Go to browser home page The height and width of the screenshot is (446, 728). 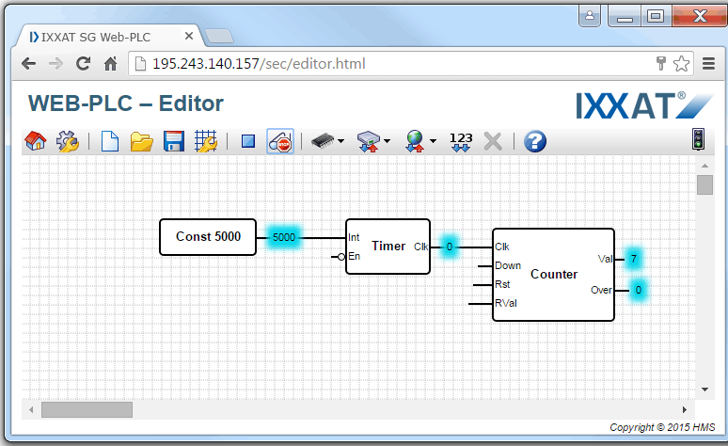[x=110, y=64]
